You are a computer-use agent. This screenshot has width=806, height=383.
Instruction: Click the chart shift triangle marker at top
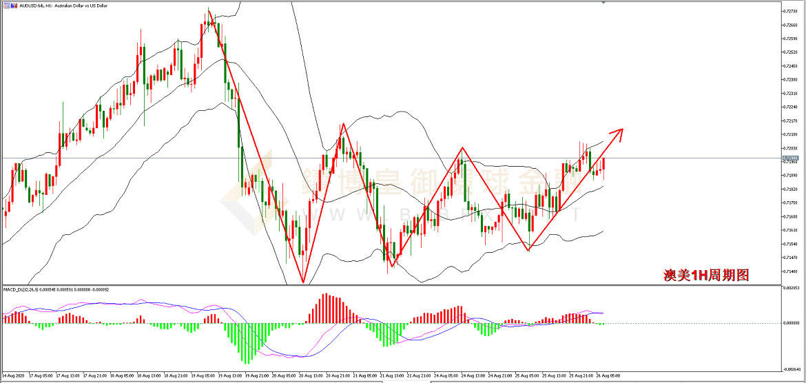604,3
